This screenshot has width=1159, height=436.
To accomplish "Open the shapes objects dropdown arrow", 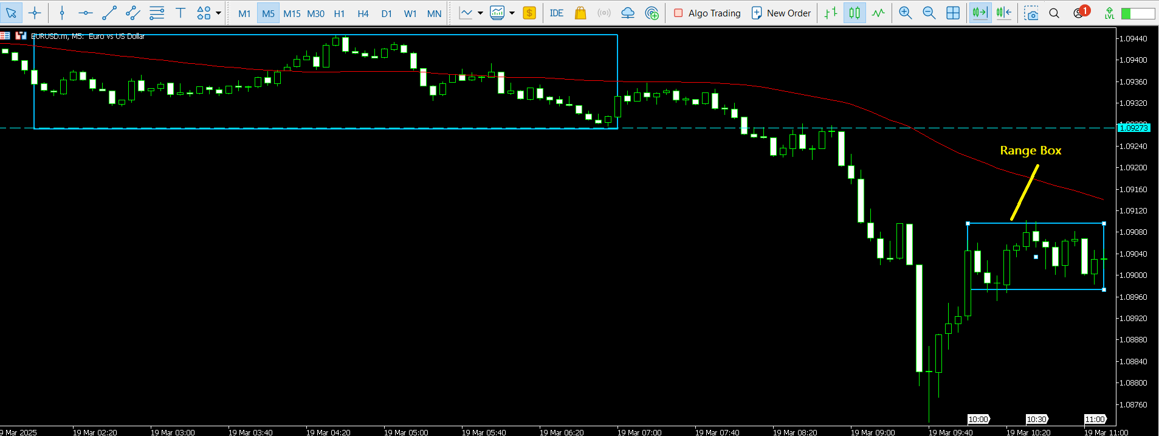I will [218, 13].
